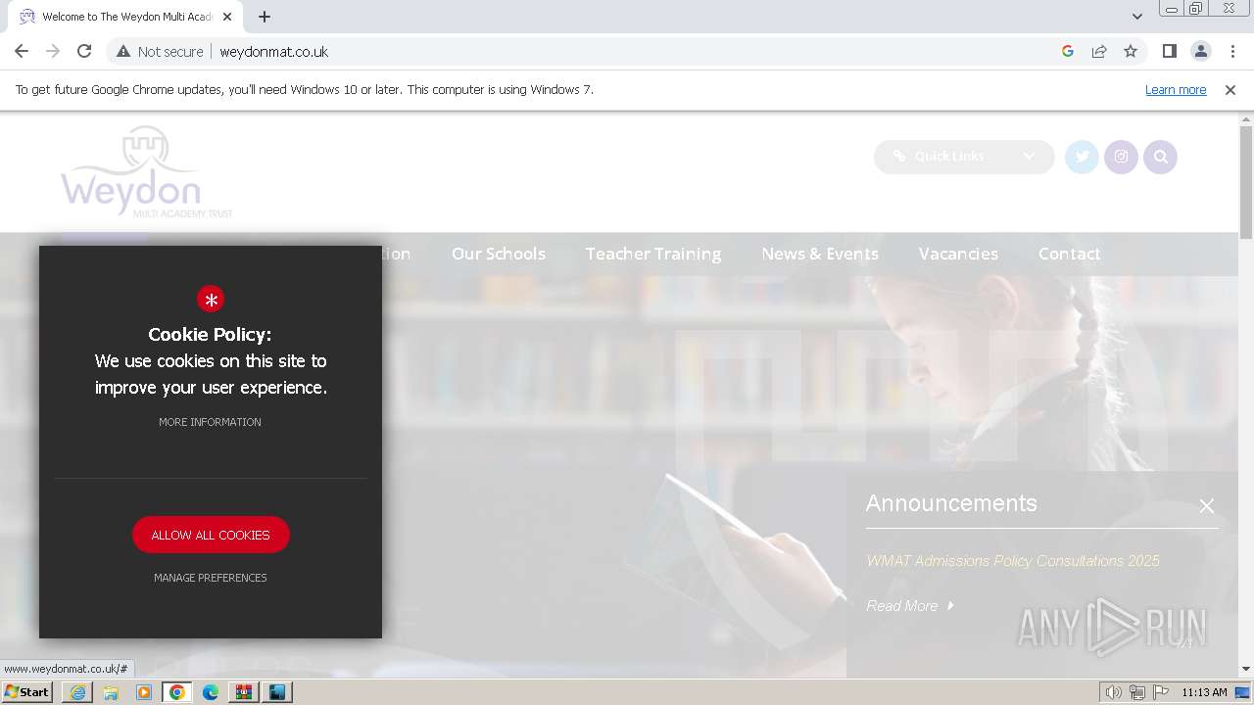The height and width of the screenshot is (705, 1254).
Task: Open a new browser tab
Action: point(265,17)
